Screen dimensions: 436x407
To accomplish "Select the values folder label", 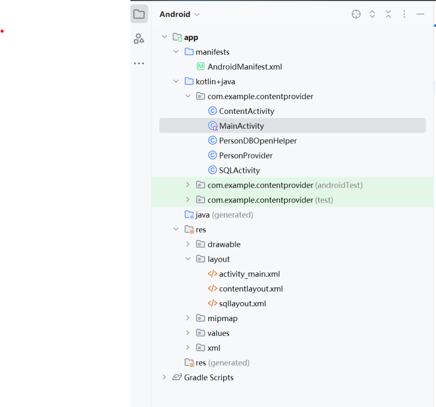I will click(x=219, y=333).
